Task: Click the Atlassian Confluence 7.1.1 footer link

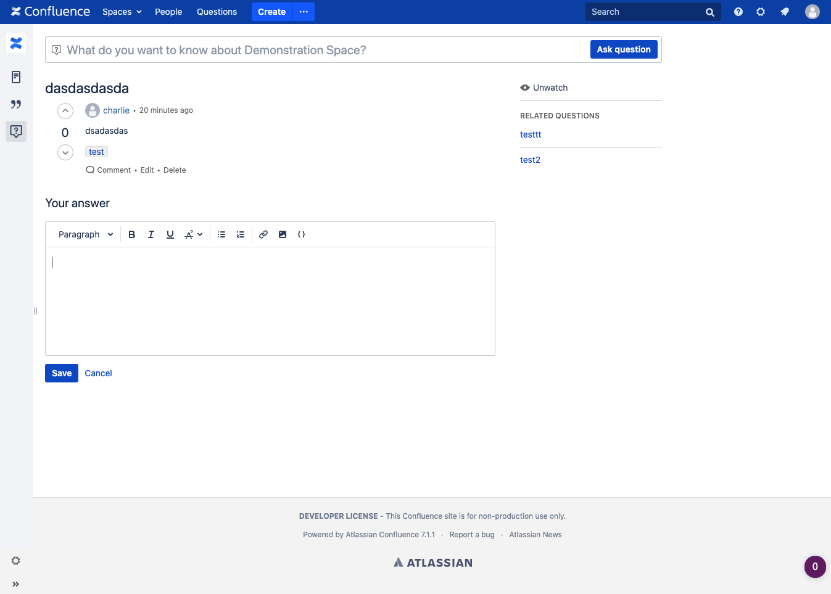Action: pyautogui.click(x=391, y=535)
